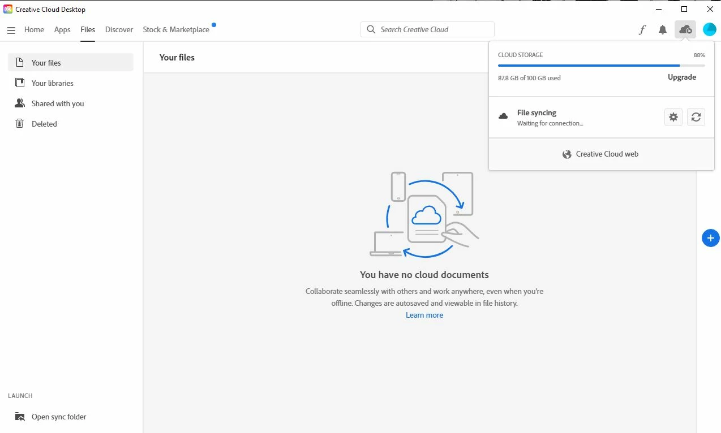Screen dimensions: 721x433
Task: Open the Fonts icon
Action: [642, 30]
